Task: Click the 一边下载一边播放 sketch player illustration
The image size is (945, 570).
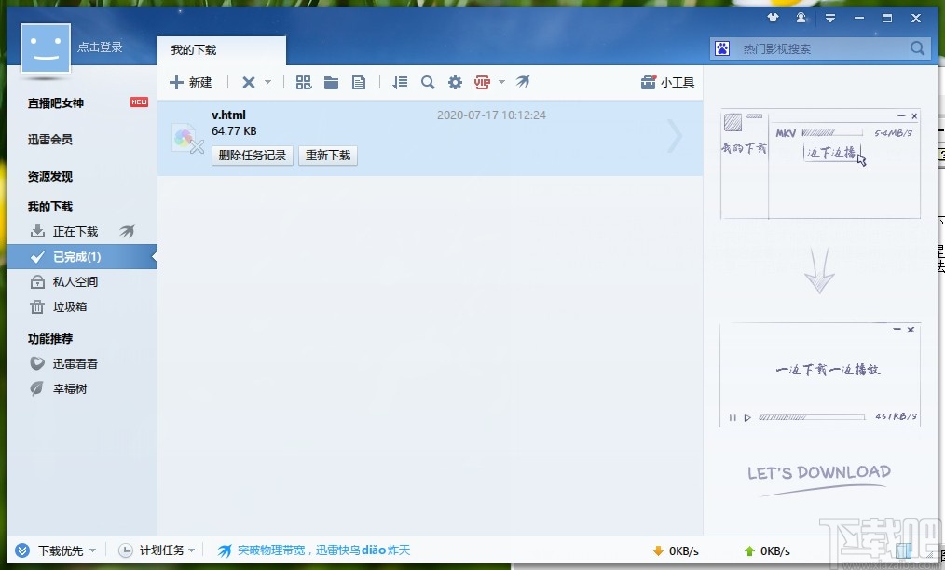Action: [x=820, y=374]
